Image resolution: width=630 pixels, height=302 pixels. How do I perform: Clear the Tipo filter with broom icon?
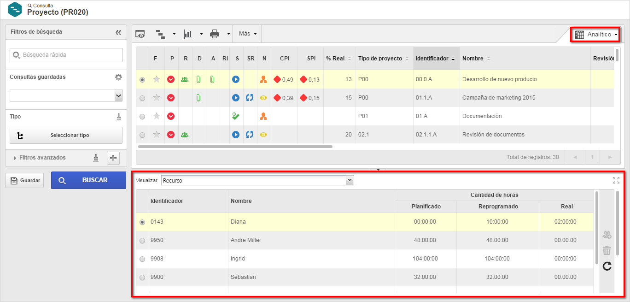click(118, 117)
